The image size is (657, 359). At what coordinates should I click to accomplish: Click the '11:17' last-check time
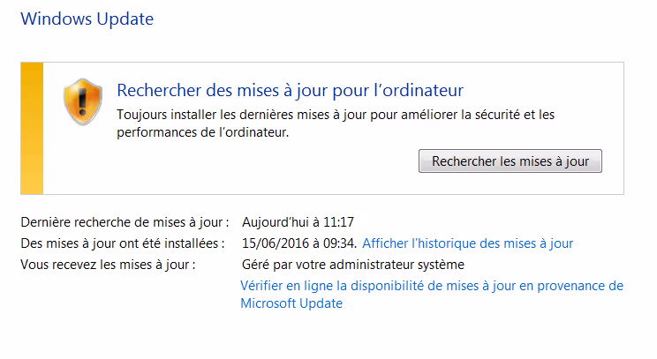point(336,222)
